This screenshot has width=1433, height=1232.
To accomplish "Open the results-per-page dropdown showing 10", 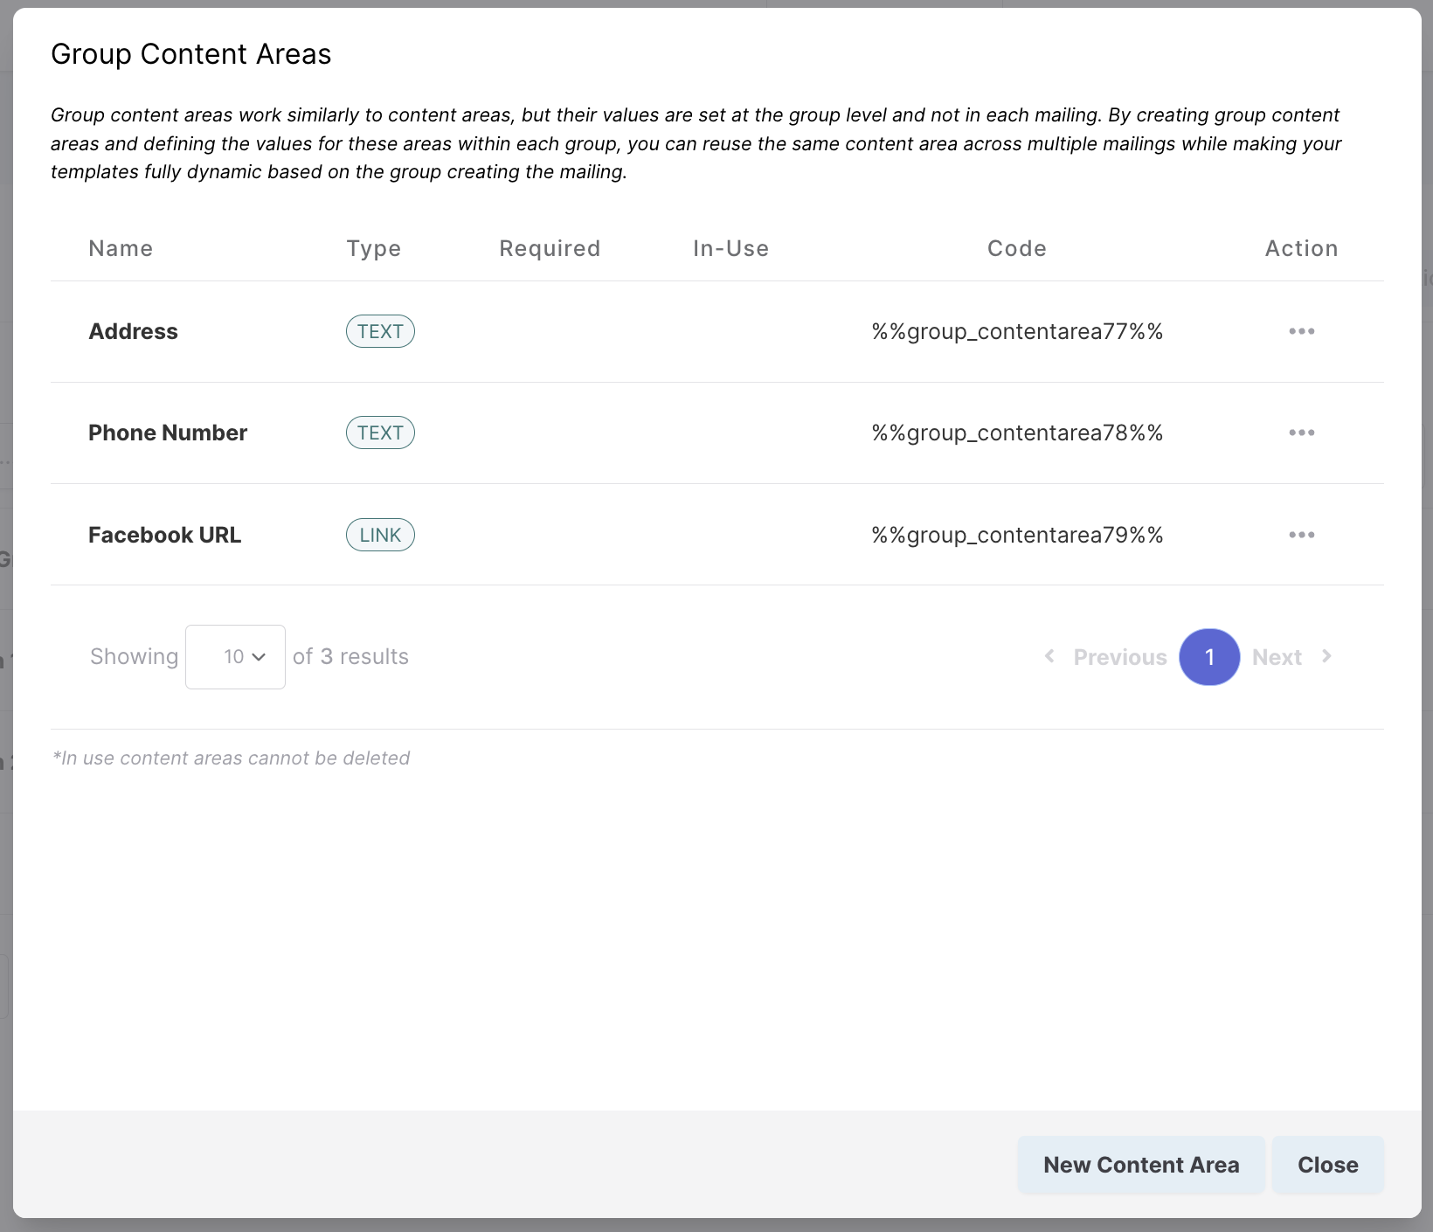I will click(235, 657).
